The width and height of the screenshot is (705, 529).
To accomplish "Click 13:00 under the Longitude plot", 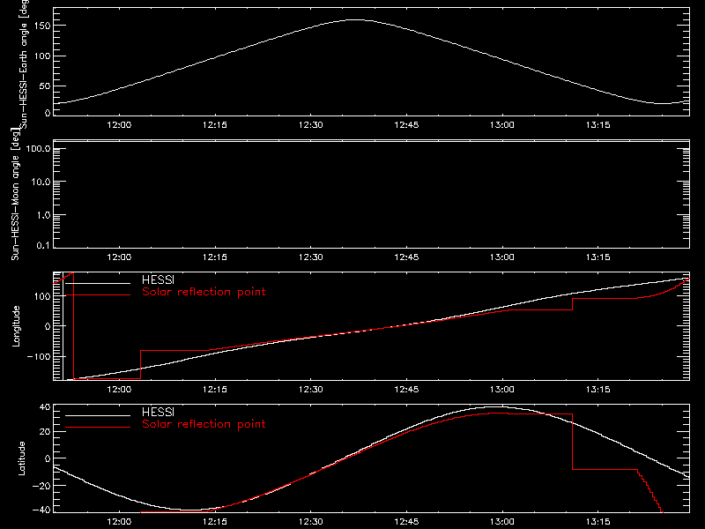I will 502,389.
